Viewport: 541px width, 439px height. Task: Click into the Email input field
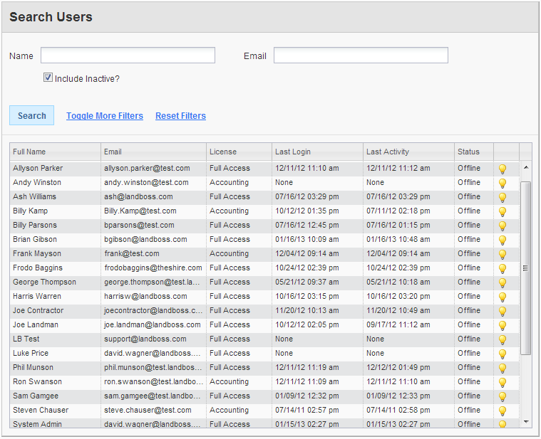361,55
